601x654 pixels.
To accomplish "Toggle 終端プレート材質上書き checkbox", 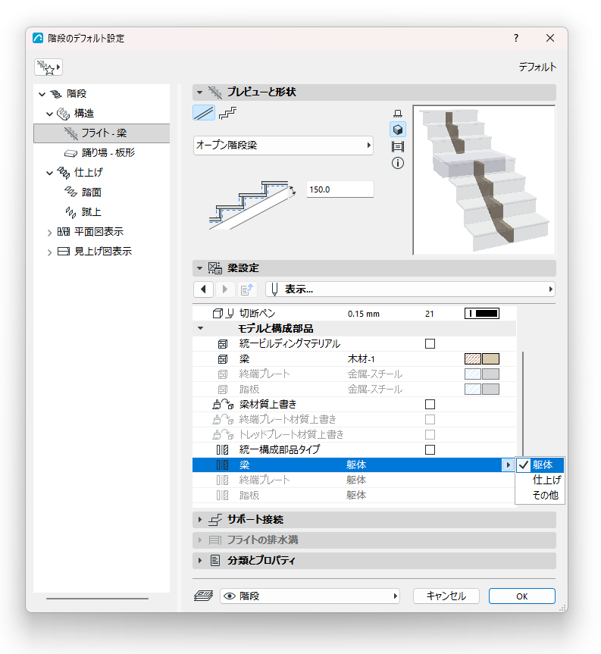I will point(430,419).
